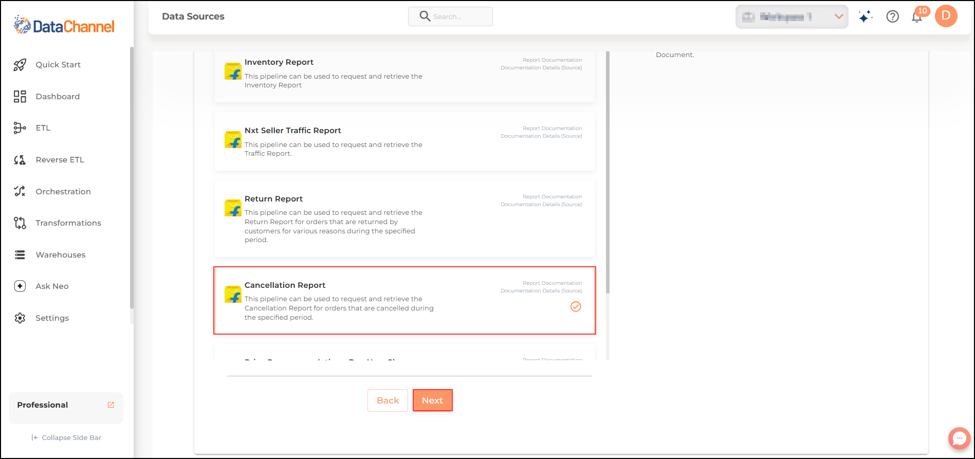The width and height of the screenshot is (975, 459).
Task: Select the Nxt Seller Traffic Report title
Action: [293, 131]
